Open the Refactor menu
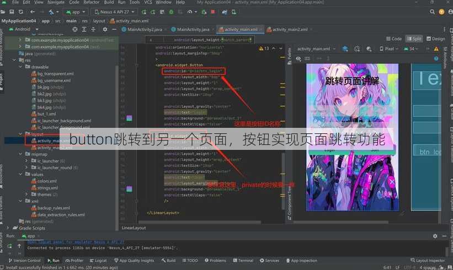The height and width of the screenshot is (270, 453). pos(91,2)
